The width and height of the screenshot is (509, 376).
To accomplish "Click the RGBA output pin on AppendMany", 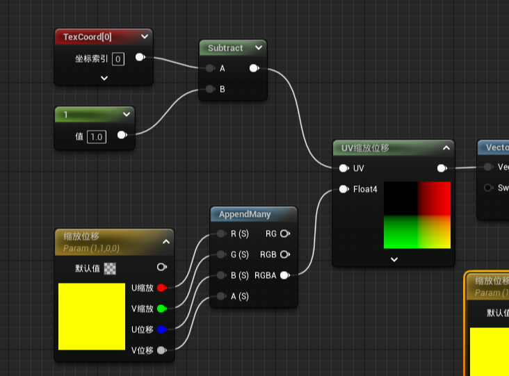I will [x=284, y=275].
